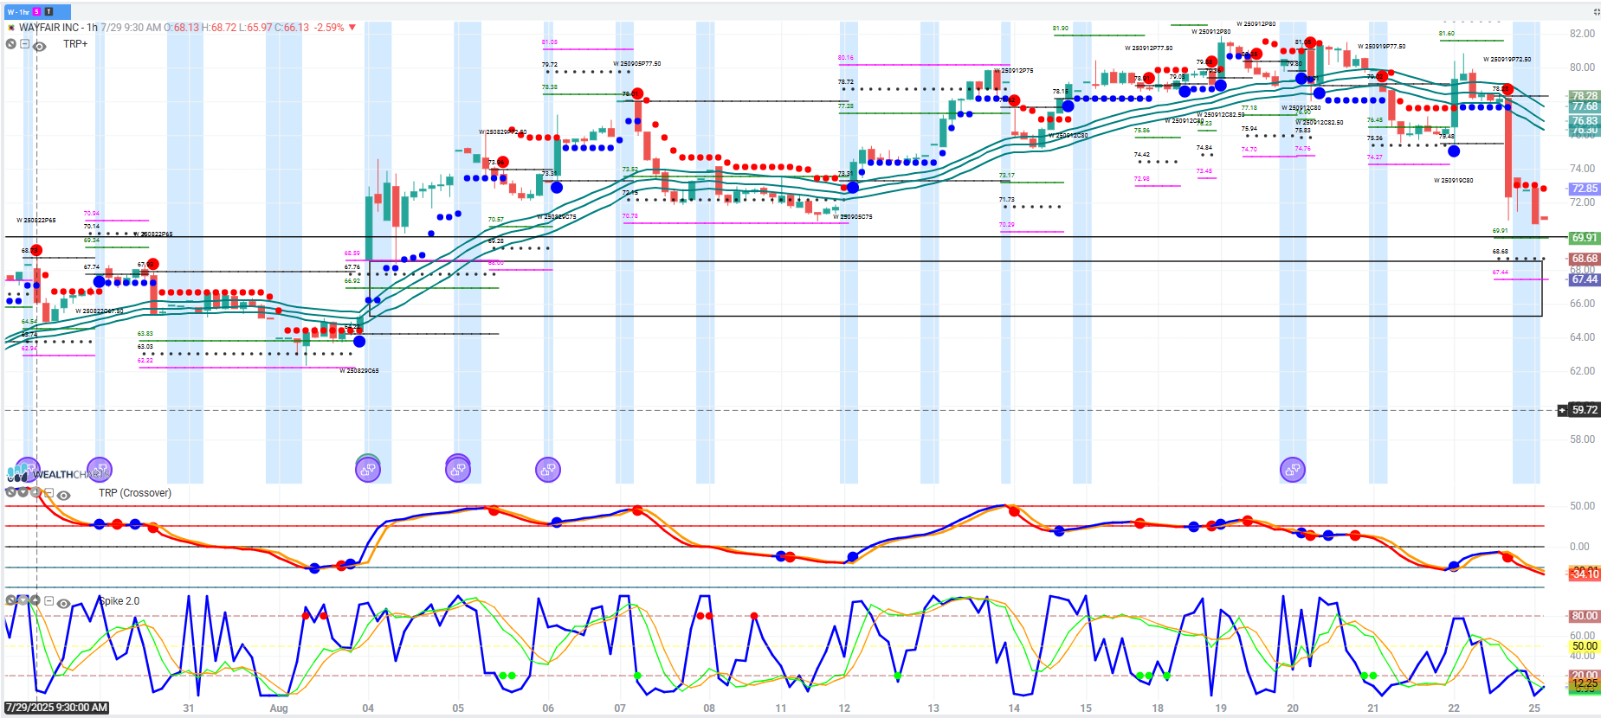Click the green 81.90 level label
This screenshot has width=1601, height=718.
(x=1061, y=29)
